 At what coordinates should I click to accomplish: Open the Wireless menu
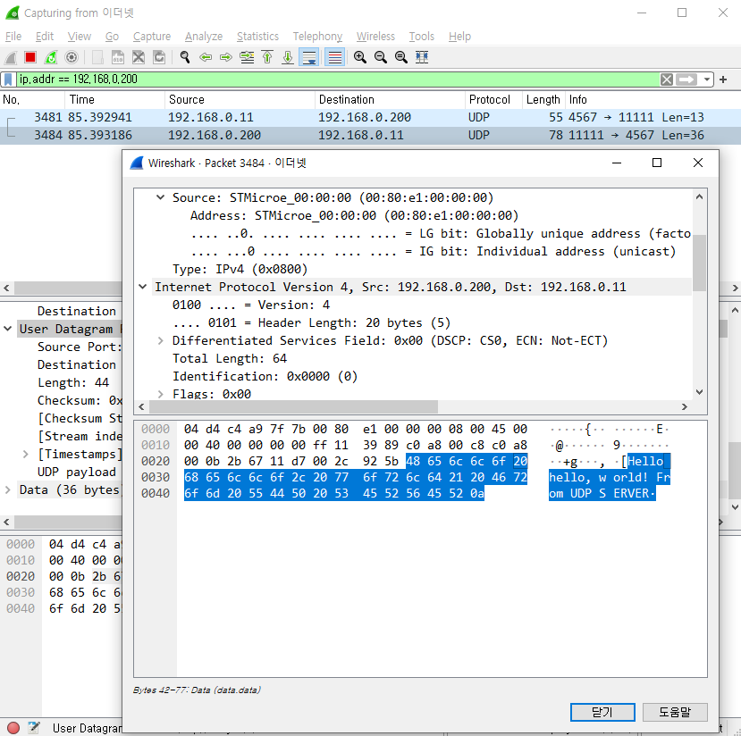pyautogui.click(x=375, y=37)
